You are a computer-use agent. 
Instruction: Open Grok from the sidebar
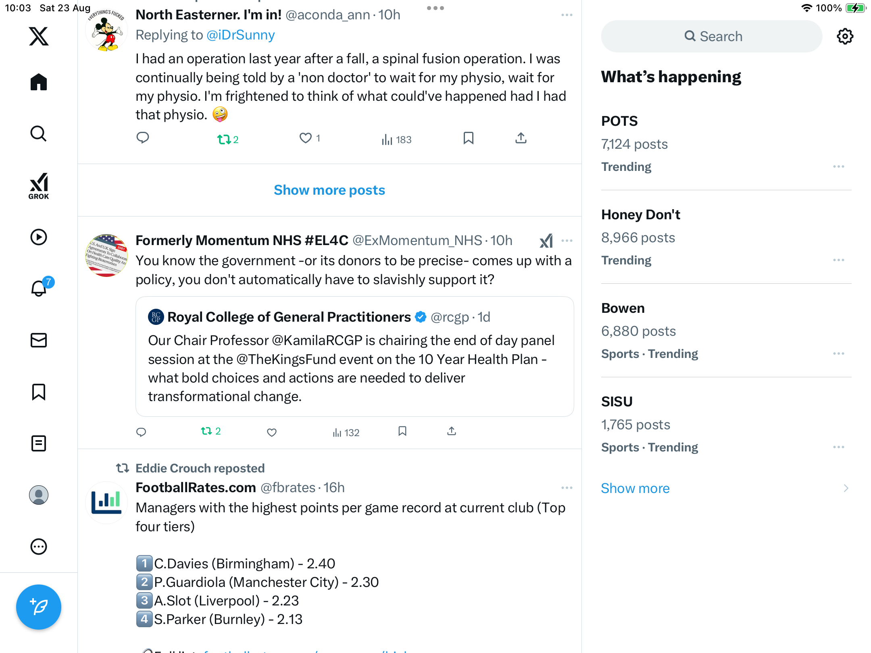click(39, 186)
